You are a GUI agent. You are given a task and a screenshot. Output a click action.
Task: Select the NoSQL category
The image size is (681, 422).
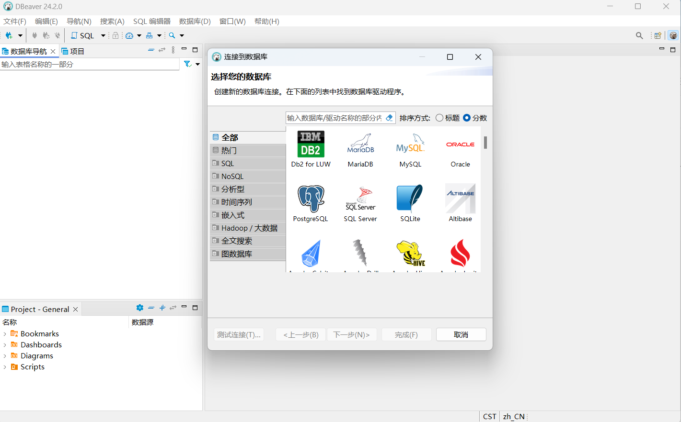point(248,176)
